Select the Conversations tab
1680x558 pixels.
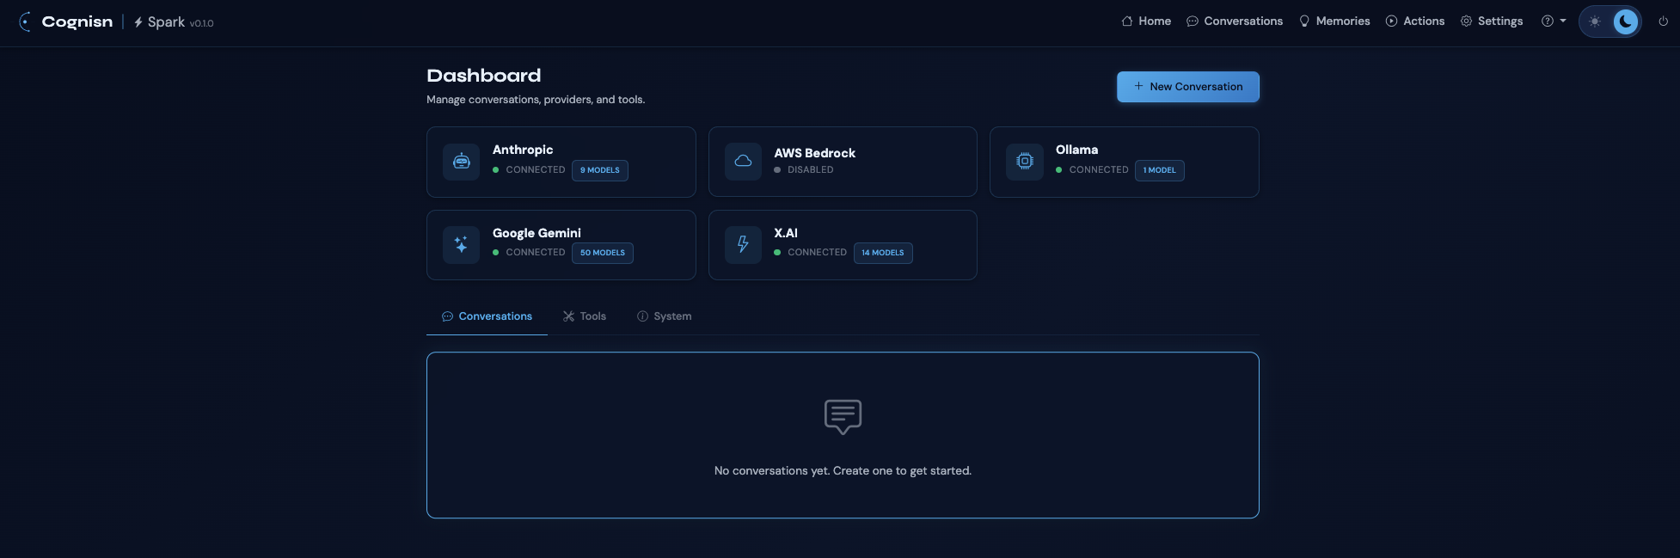(x=487, y=316)
